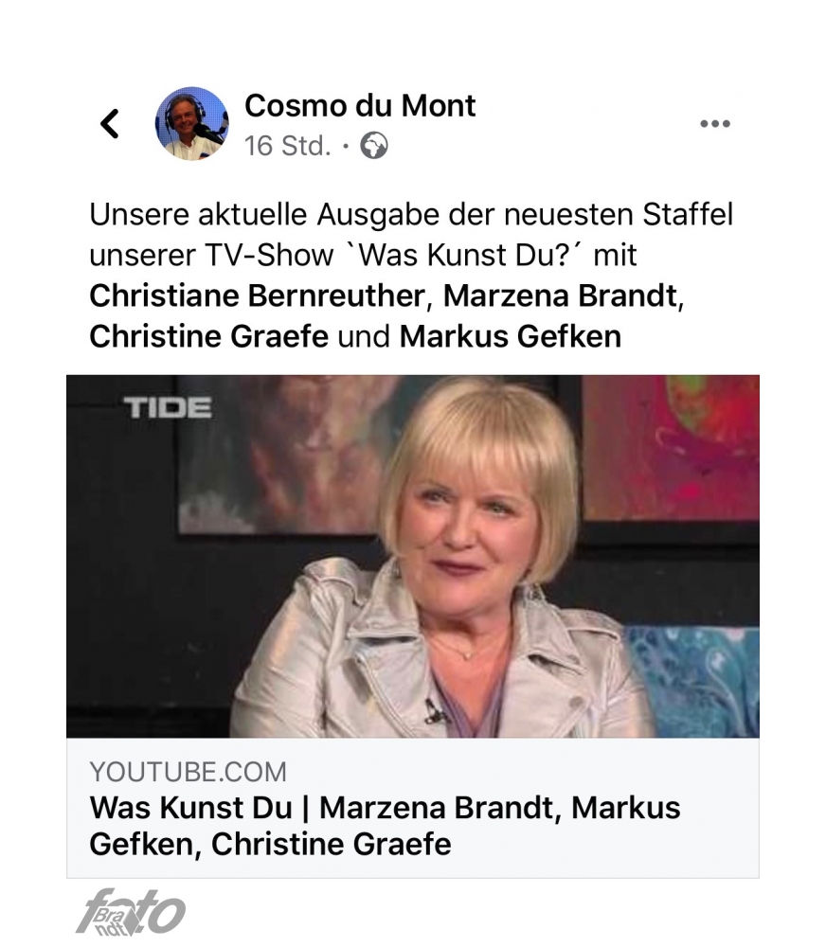
Task: Click the lavalier microphone on the jacket
Action: 435,711
